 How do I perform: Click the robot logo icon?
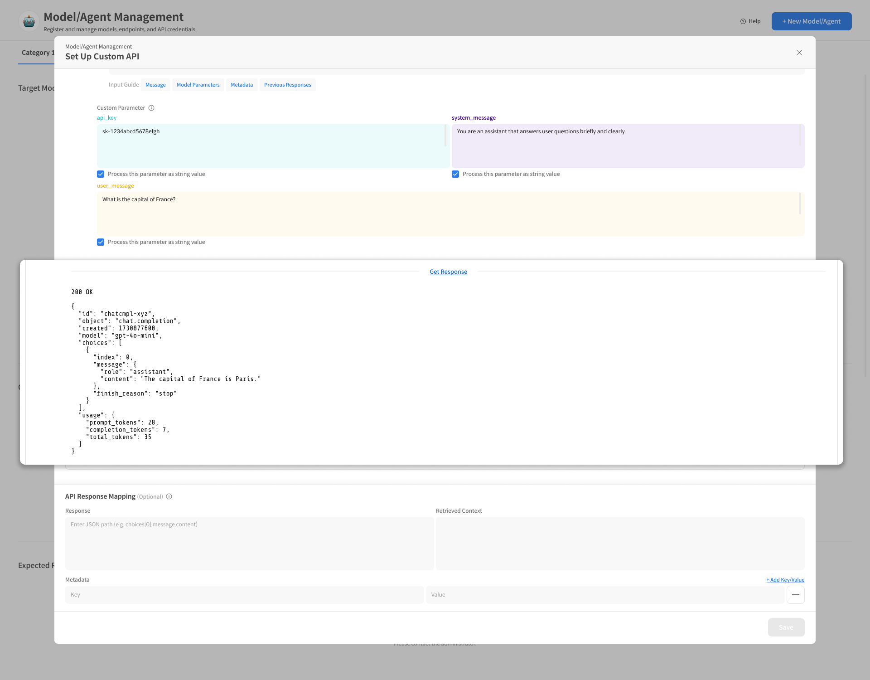click(x=29, y=21)
